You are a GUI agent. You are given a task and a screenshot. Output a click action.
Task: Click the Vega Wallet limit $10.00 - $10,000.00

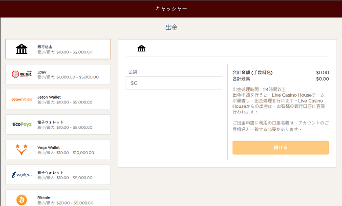point(75,153)
